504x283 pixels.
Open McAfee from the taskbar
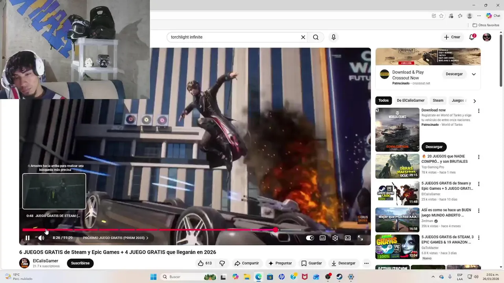304,277
